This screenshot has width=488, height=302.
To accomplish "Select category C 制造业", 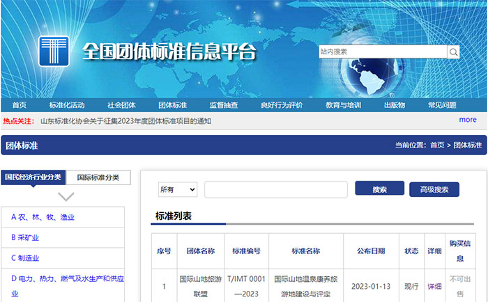I will click(x=25, y=258).
